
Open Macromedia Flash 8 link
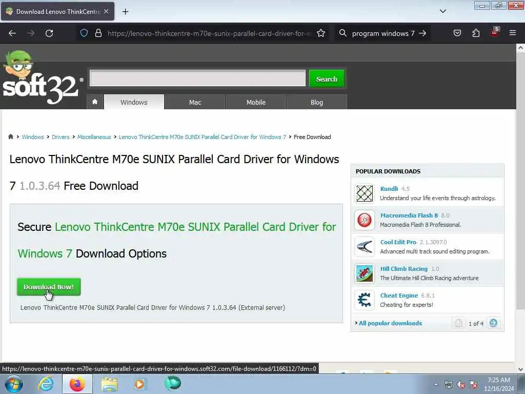pos(409,215)
